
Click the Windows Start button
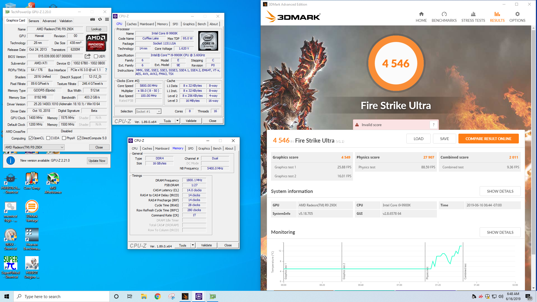point(7,296)
